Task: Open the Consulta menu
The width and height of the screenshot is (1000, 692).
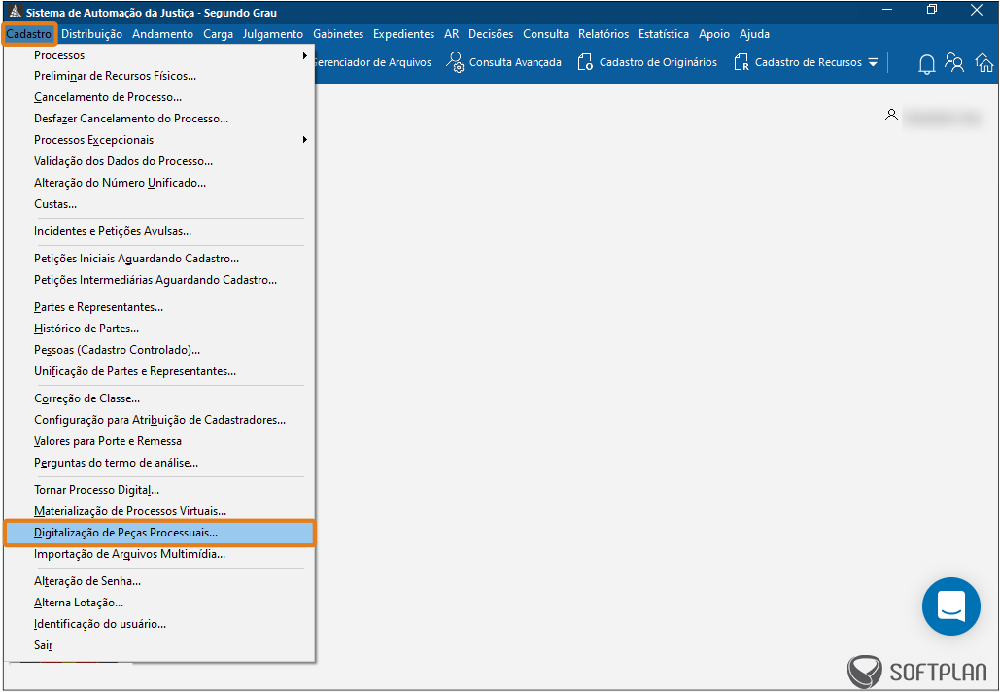Action: click(545, 34)
